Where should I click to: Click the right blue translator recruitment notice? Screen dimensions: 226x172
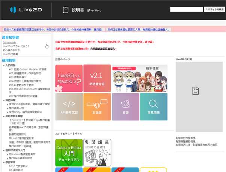[139, 30]
